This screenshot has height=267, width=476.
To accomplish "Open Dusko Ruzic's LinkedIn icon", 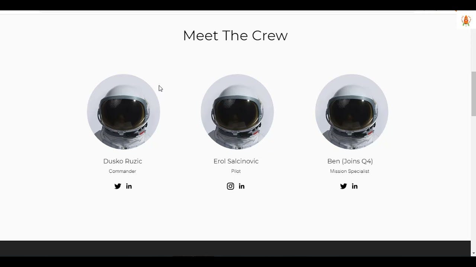I will (x=129, y=186).
